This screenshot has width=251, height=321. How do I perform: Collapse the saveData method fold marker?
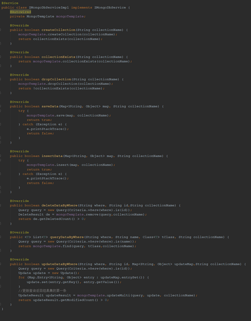coord(0,106)
